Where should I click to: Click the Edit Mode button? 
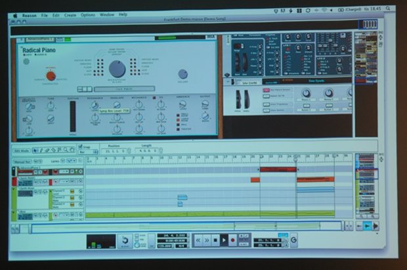click(22, 151)
